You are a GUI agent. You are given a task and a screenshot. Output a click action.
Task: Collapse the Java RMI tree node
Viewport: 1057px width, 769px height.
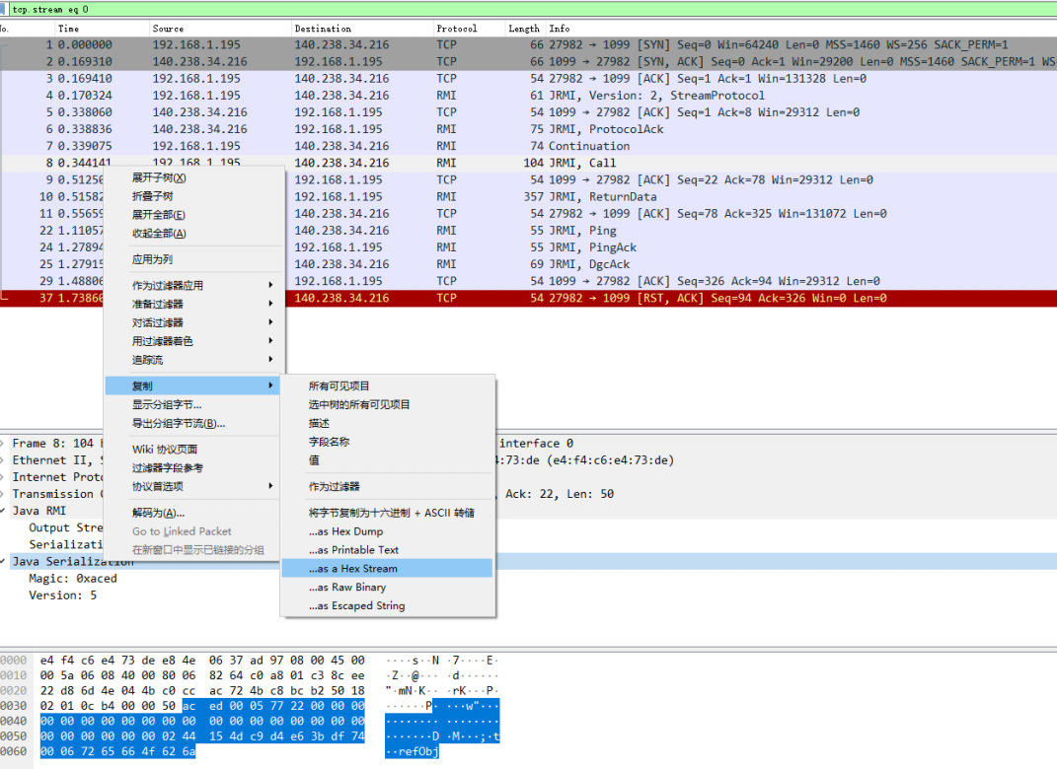click(3, 511)
